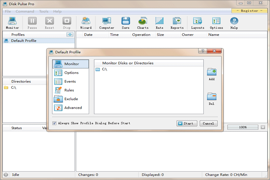Open the Computer toolbar item

tap(107, 23)
